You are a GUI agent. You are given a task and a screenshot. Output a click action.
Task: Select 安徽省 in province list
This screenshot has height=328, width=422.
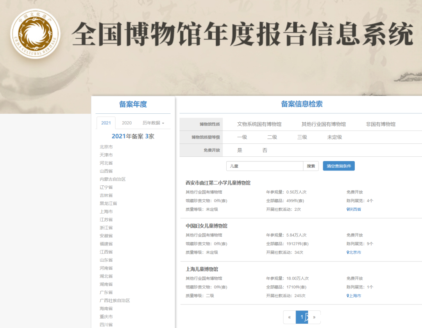(x=106, y=236)
